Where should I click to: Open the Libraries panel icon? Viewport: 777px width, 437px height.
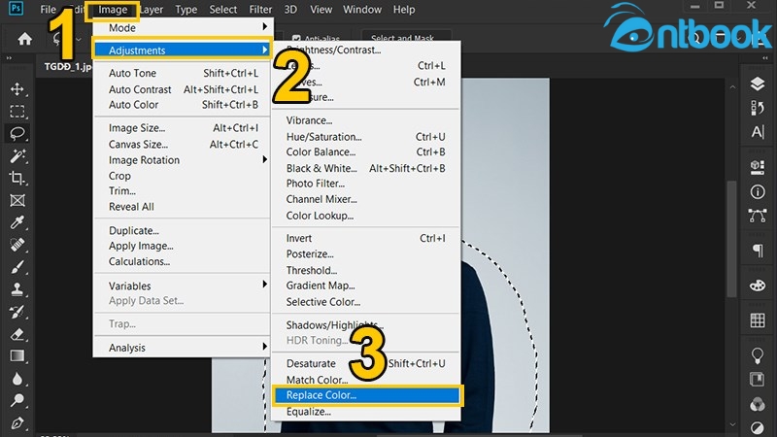(x=758, y=380)
